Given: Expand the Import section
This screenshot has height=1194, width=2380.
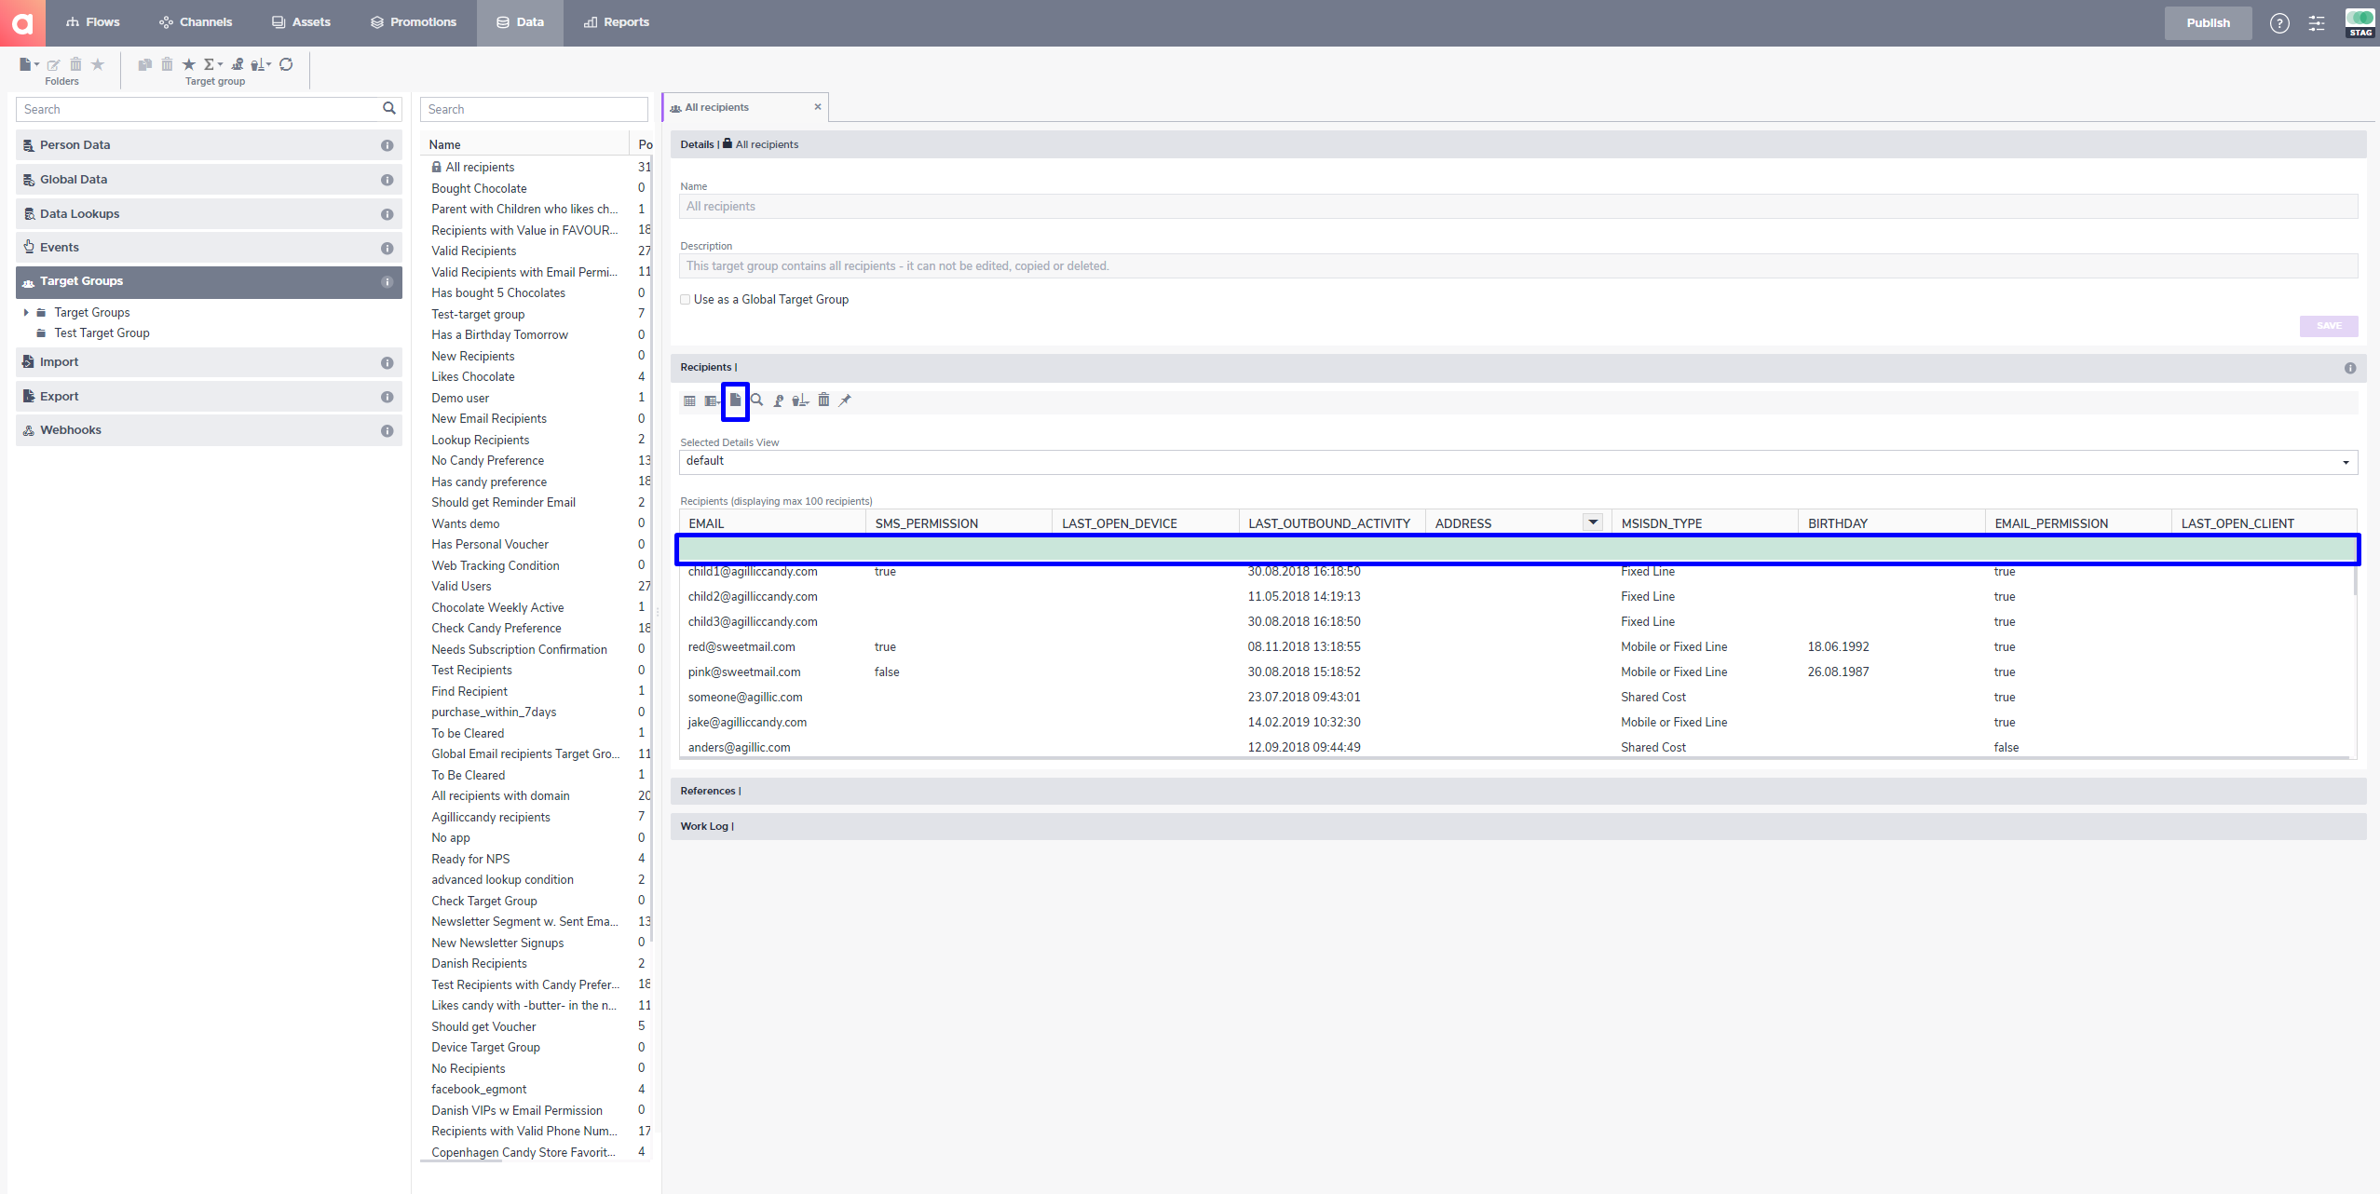Looking at the screenshot, I should point(209,362).
